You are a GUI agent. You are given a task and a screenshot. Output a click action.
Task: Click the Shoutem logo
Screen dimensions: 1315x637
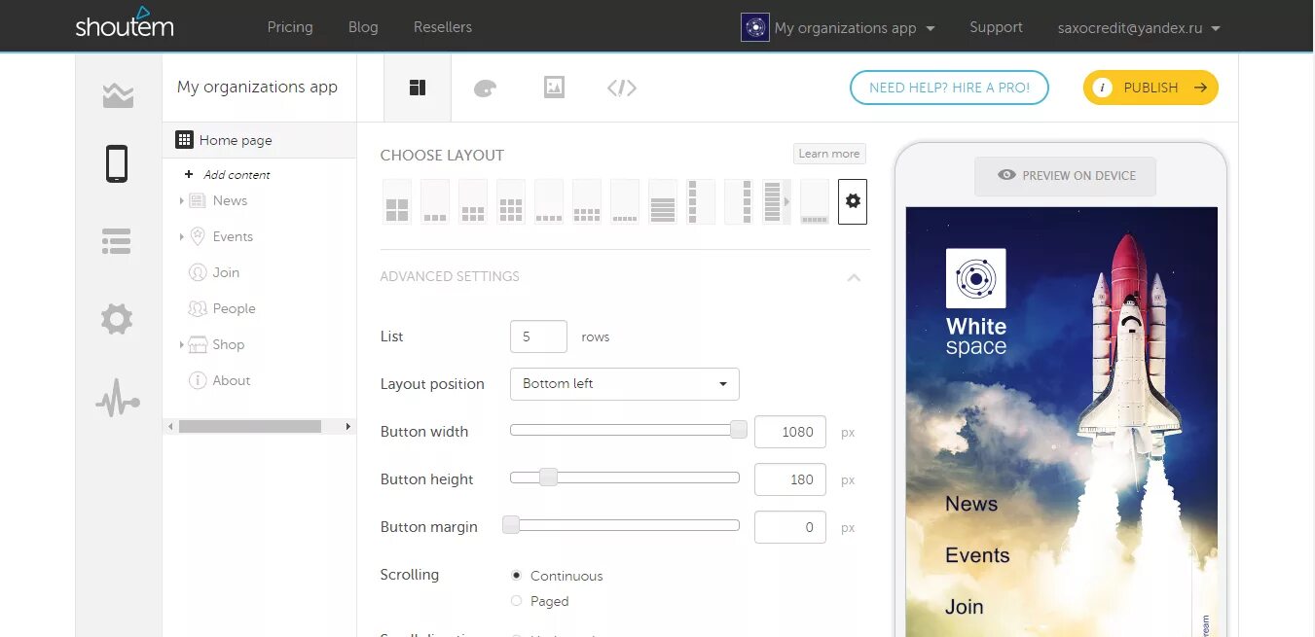click(x=125, y=23)
